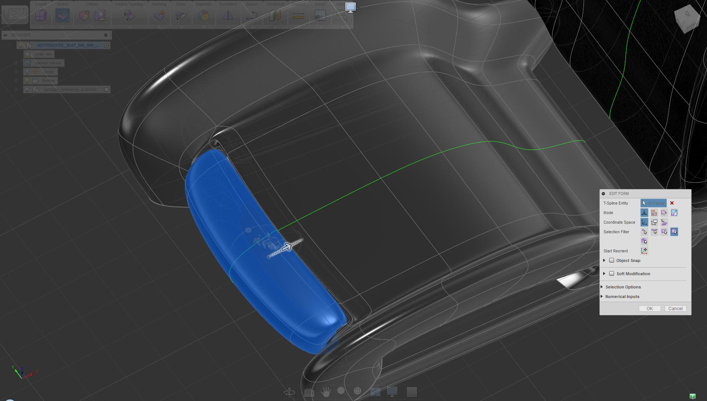707x401 pixels.
Task: Click the Create Box tool icon
Action: 41,15
